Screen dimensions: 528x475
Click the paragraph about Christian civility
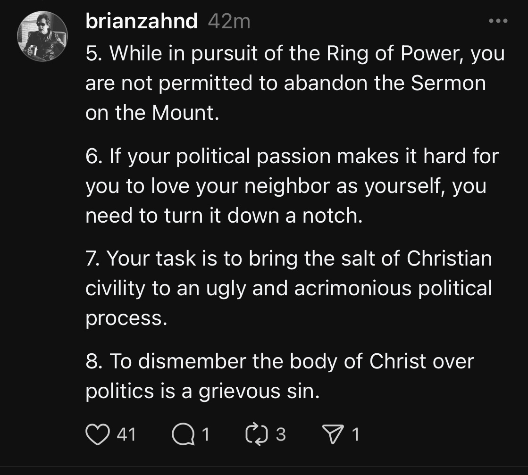289,288
